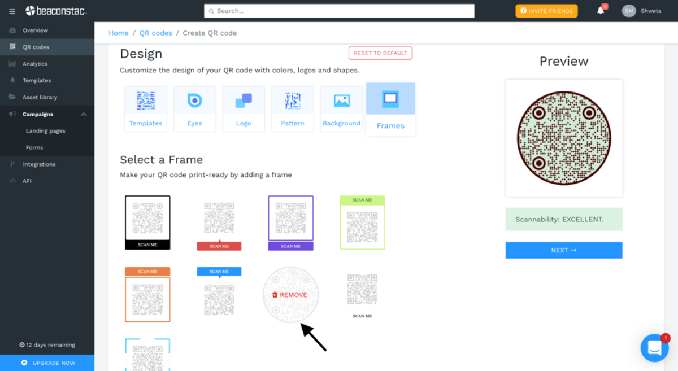Select the green SCAN ME top frame
Screen dimensions: 678x371
click(362, 222)
